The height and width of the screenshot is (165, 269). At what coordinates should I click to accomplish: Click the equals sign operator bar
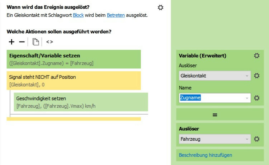click(215, 115)
